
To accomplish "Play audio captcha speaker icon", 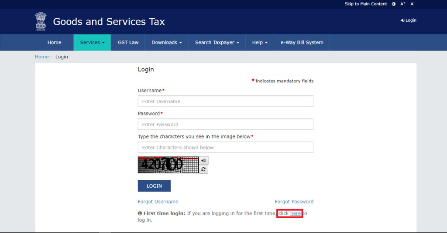I will [203, 160].
